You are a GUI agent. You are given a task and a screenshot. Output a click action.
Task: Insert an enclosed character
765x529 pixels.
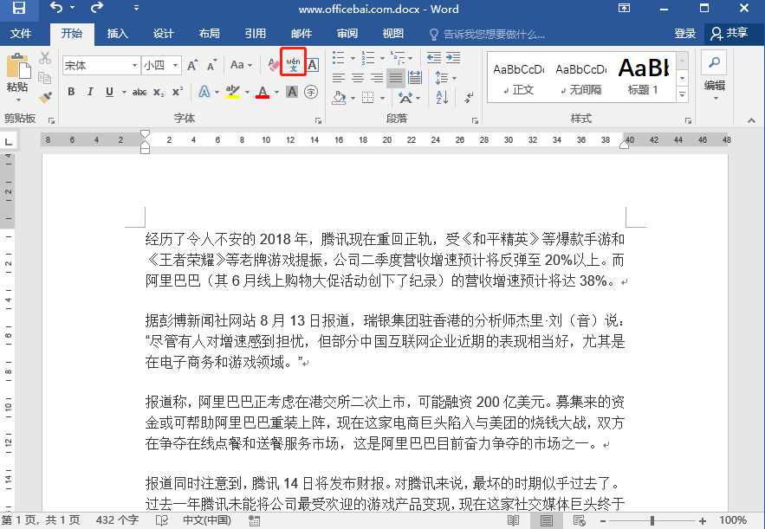[x=311, y=92]
